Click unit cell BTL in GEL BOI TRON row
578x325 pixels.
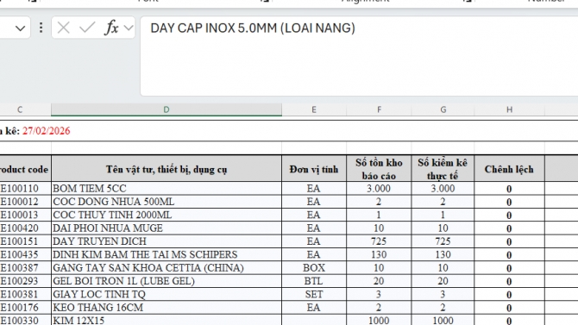point(314,281)
